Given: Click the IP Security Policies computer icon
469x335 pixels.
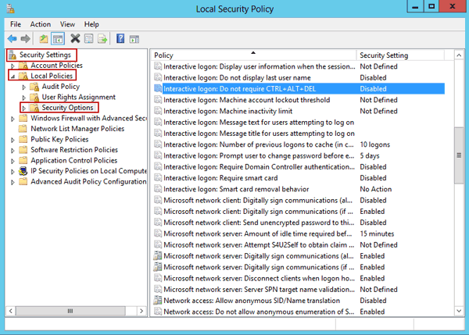Looking at the screenshot, I should tap(23, 171).
